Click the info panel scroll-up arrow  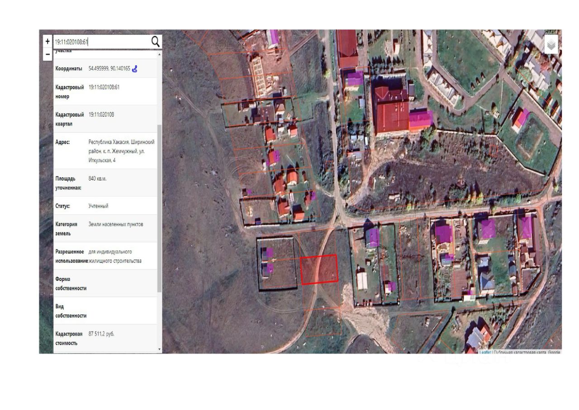pos(159,54)
